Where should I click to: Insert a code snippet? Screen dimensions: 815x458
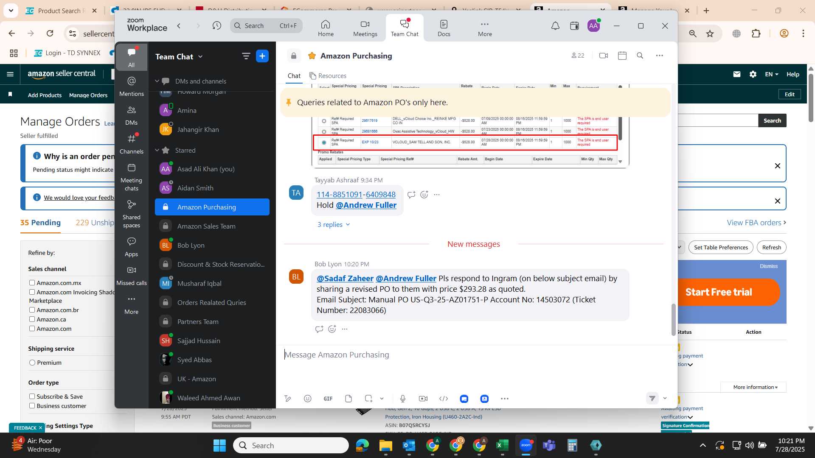444,399
